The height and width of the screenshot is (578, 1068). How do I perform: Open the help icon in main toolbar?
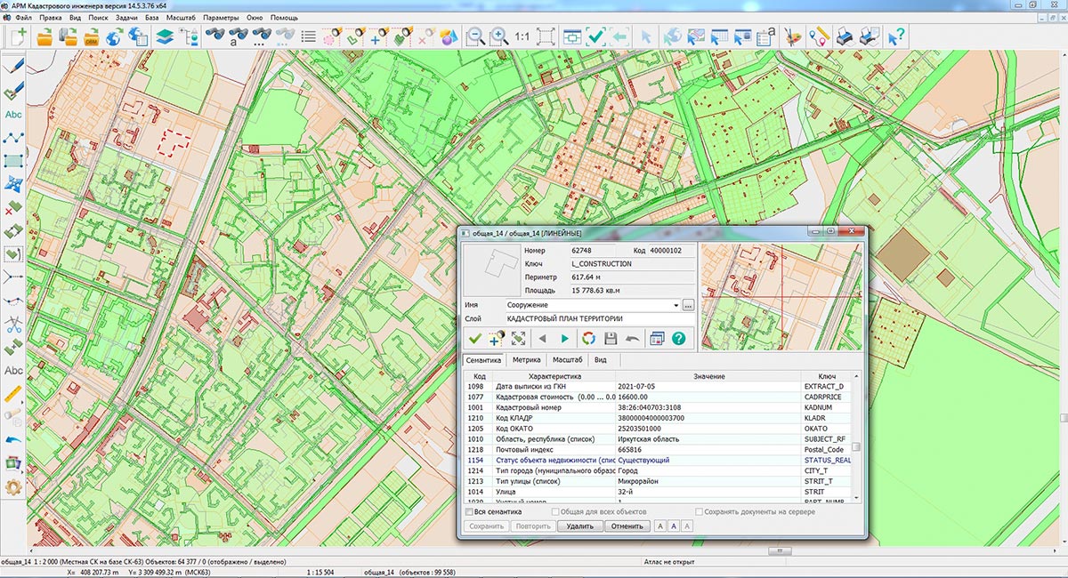point(897,36)
